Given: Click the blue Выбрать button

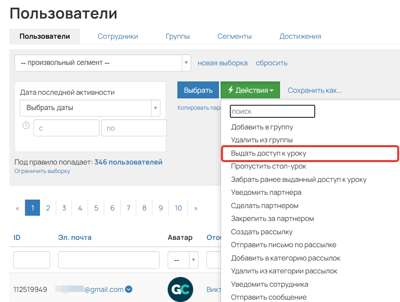Looking at the screenshot, I should (198, 90).
